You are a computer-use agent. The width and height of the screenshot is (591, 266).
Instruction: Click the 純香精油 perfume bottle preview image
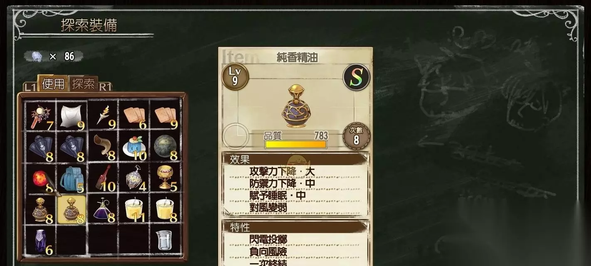[x=296, y=106]
